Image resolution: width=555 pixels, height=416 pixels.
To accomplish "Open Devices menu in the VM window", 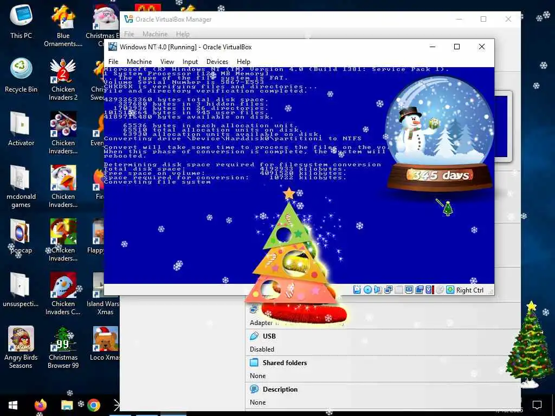I will pos(217,62).
